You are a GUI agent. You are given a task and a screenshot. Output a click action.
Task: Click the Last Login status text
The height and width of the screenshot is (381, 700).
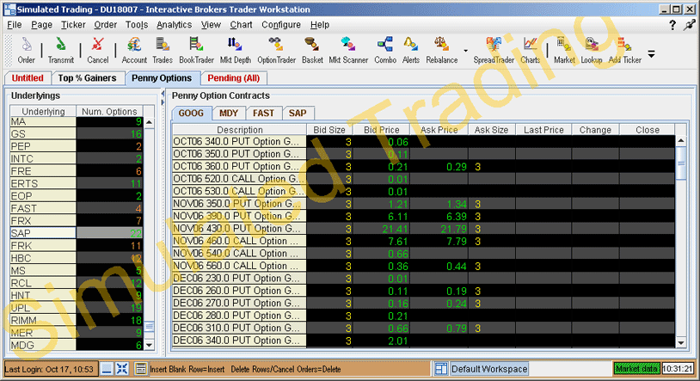pos(49,369)
